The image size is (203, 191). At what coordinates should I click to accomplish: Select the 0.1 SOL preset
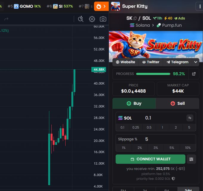pyautogui.click(x=122, y=127)
